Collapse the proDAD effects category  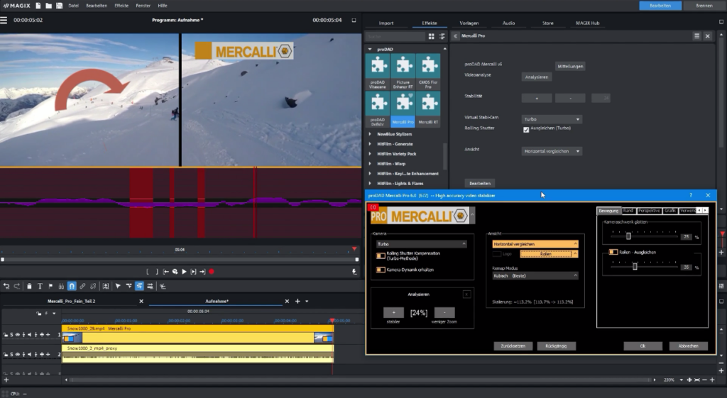[370, 49]
